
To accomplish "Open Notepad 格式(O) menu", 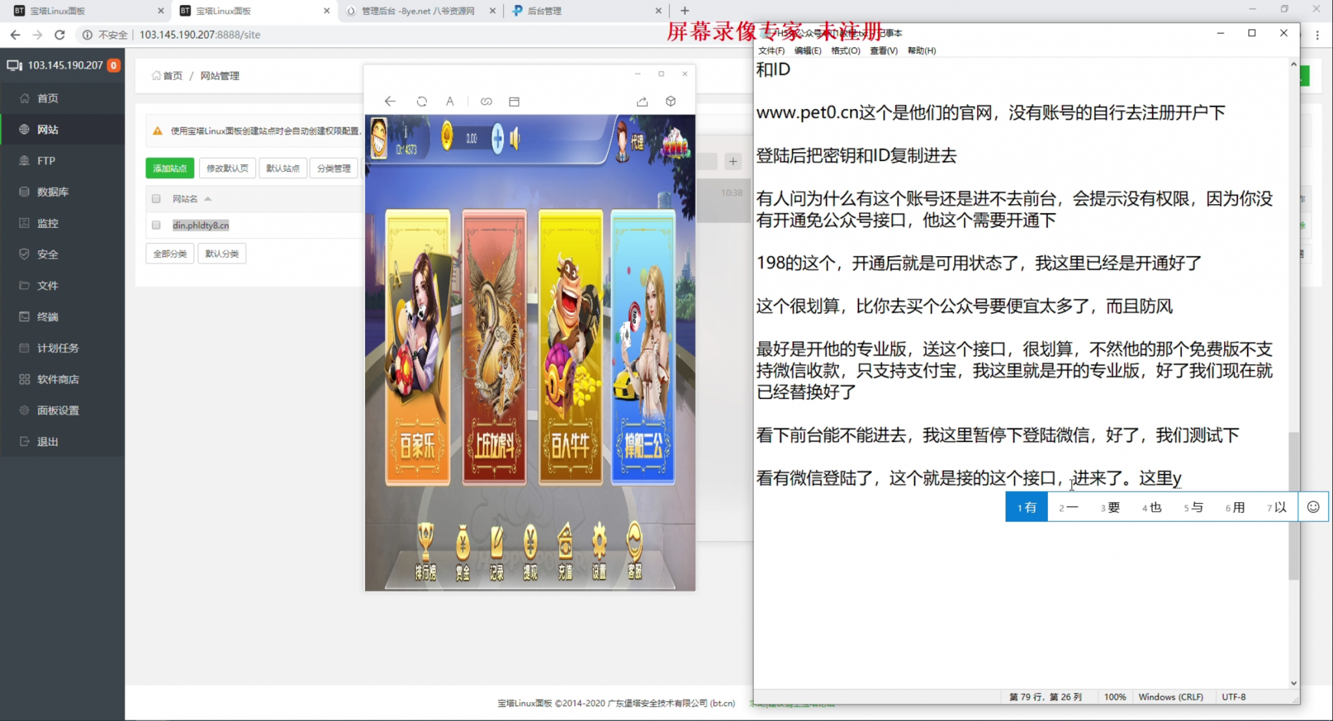I will 845,51.
